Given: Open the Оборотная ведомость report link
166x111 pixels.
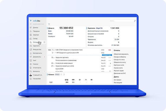Looking at the screenshot, I should tap(121, 54).
